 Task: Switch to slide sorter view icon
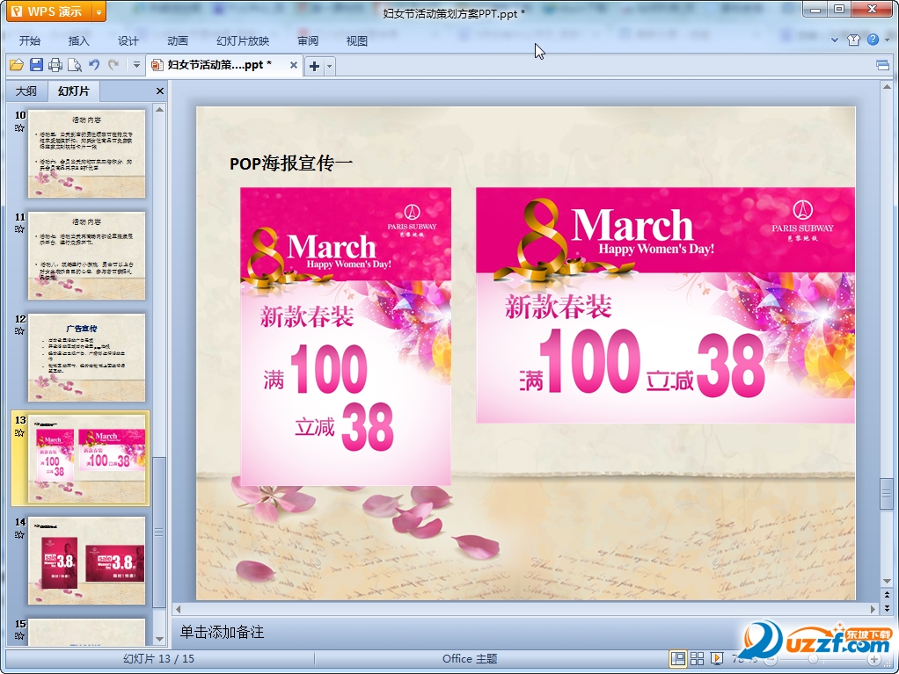pyautogui.click(x=698, y=659)
